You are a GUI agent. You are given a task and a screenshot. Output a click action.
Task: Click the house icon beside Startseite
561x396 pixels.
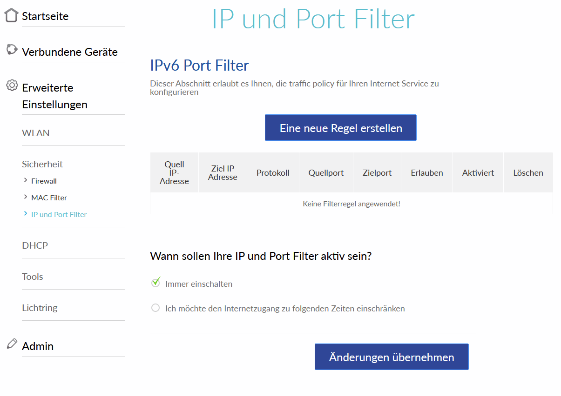point(12,15)
